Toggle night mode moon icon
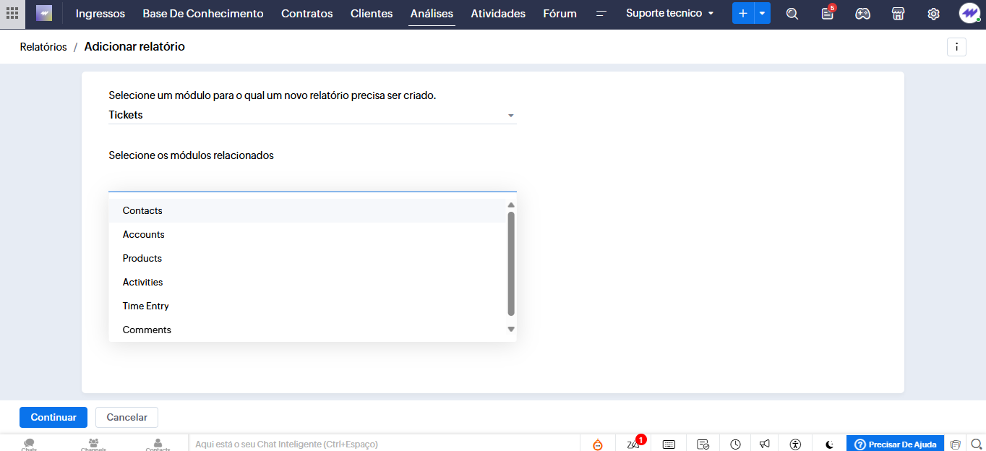The width and height of the screenshot is (986, 451). pos(830,444)
